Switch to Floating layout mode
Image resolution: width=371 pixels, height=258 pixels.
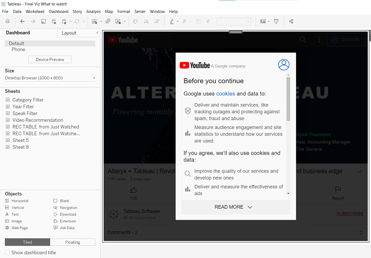click(73, 242)
